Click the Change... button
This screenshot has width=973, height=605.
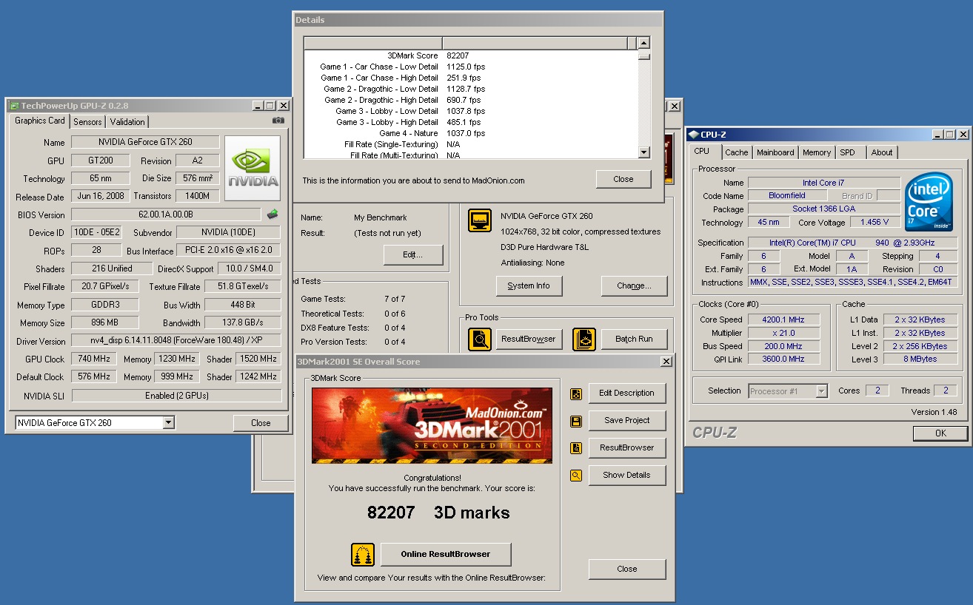[635, 285]
